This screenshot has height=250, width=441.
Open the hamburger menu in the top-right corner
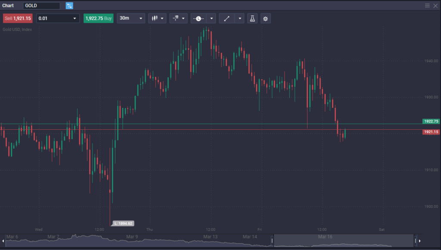click(x=427, y=6)
